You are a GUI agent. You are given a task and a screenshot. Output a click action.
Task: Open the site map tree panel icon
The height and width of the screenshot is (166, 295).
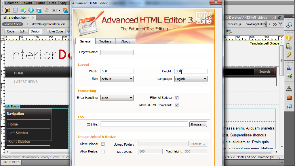(x=289, y=89)
